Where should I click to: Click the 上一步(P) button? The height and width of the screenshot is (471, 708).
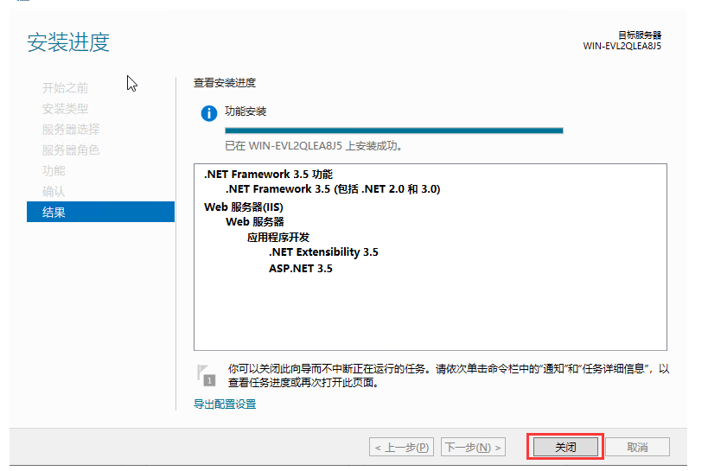(x=402, y=448)
